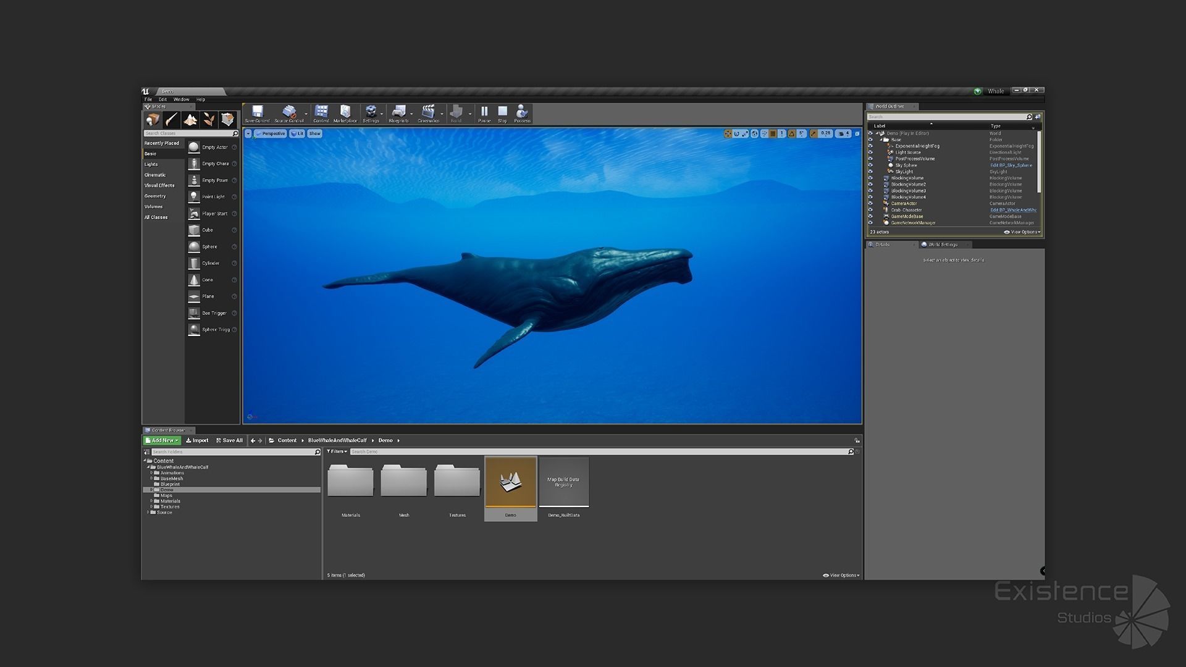1186x667 pixels.
Task: Click the Save Current toolbar icon
Action: 257,114
